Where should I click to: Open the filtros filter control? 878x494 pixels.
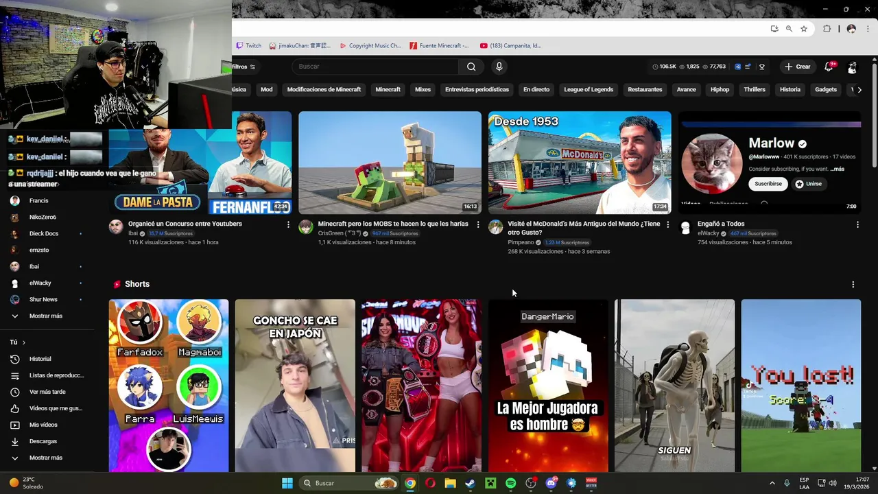click(x=244, y=67)
